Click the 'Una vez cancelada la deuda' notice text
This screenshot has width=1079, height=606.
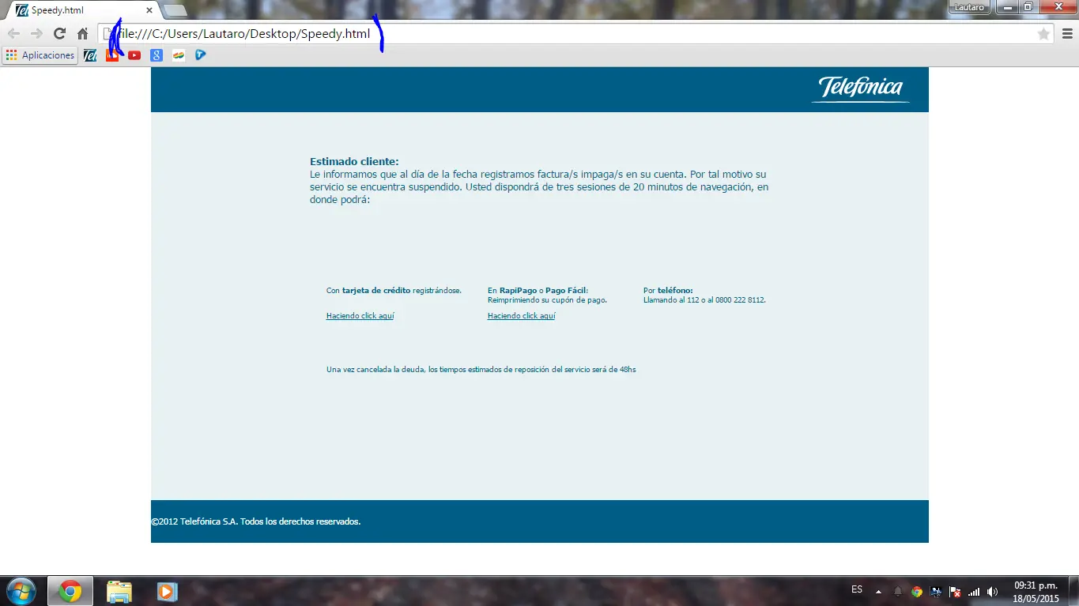[481, 370]
